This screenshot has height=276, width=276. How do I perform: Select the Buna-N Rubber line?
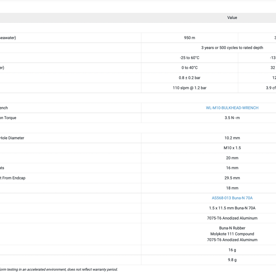pyautogui.click(x=232, y=228)
